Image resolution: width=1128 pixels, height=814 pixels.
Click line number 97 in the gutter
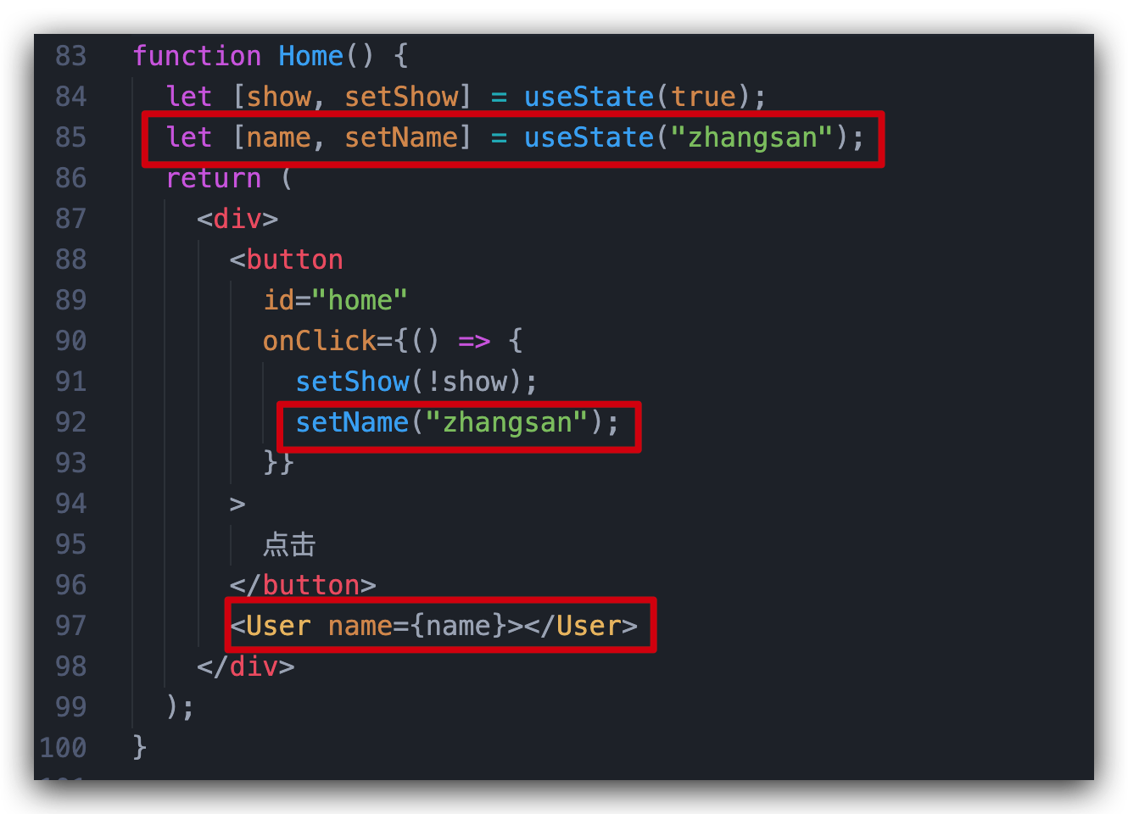[x=71, y=626]
